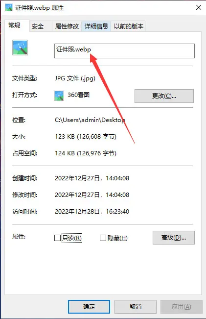Go to the 以前的版本 tab
Screen dimensions: 206x319
128,26
